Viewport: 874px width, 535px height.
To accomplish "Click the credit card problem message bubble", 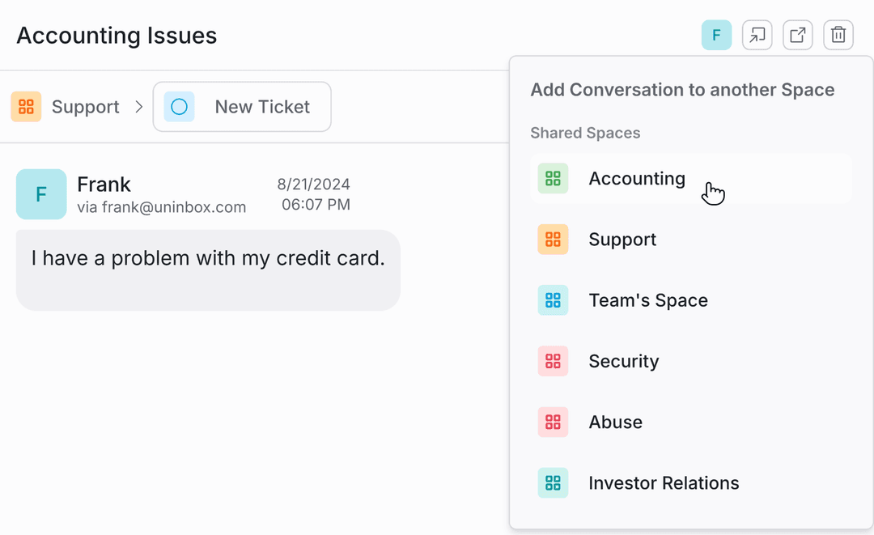I will [208, 270].
